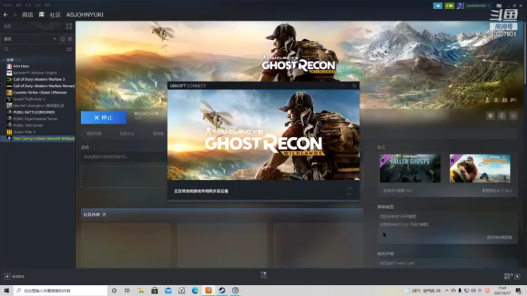Open the game's store page tab
This screenshot has width=527, height=296.
[x=94, y=134]
